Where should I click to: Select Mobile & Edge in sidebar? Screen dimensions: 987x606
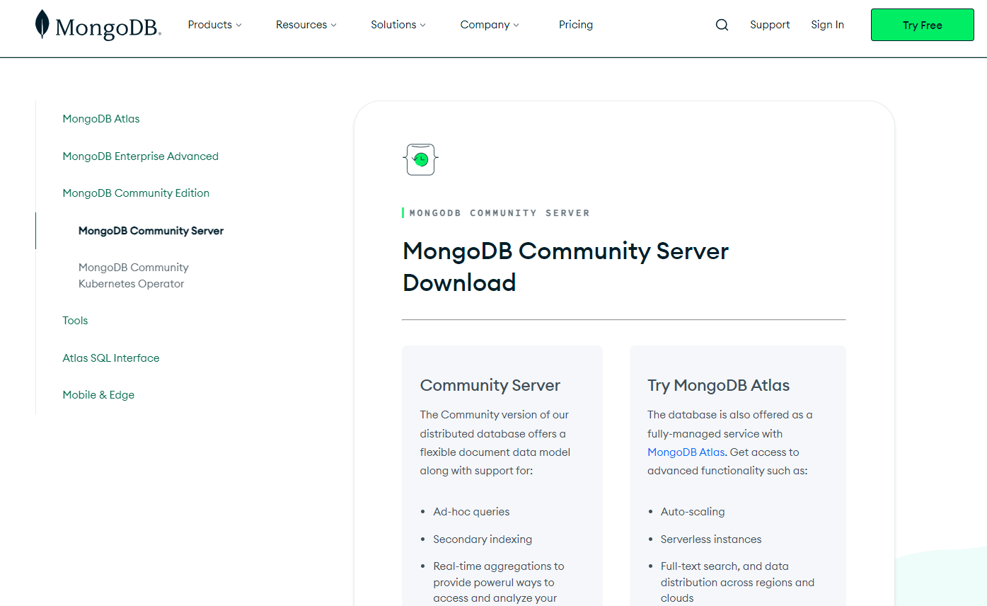click(98, 395)
